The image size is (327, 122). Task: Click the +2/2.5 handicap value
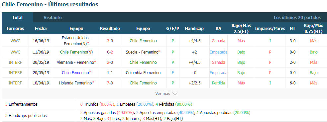(x=194, y=83)
